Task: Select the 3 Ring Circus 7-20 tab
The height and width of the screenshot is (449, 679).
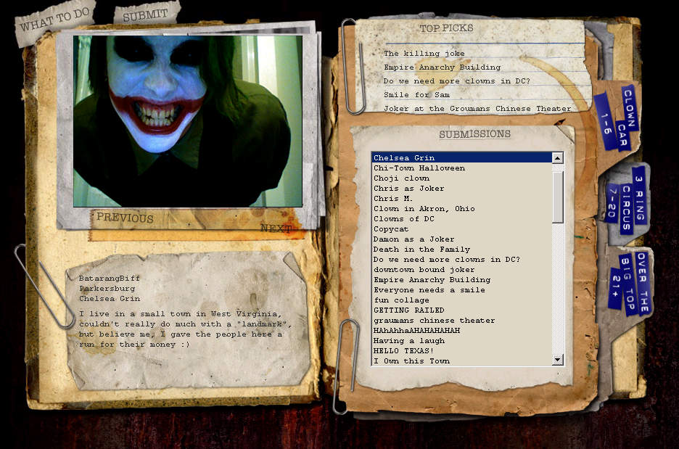Action: (x=626, y=200)
